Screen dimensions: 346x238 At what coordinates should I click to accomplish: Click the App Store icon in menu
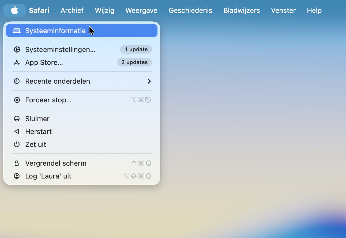[17, 62]
